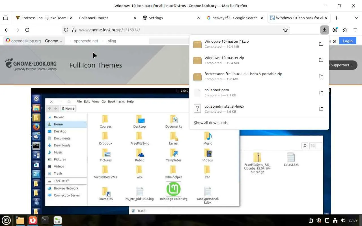362x226 pixels.
Task: Go back to the previous page
Action: [7, 30]
